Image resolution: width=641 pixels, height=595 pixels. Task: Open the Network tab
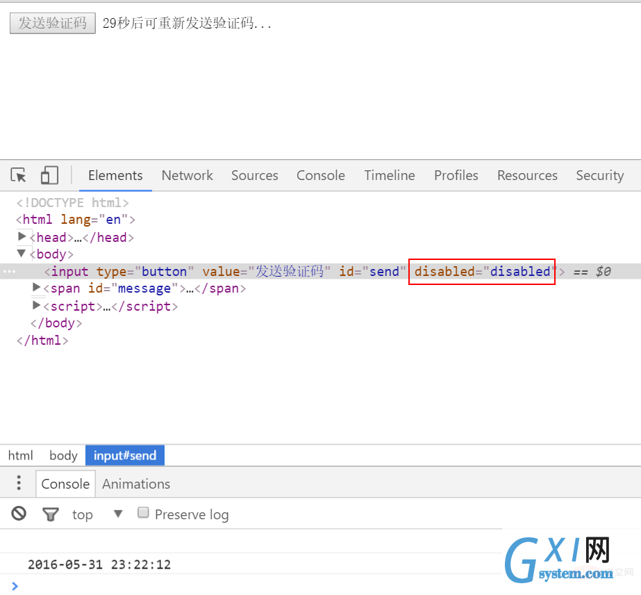point(188,176)
